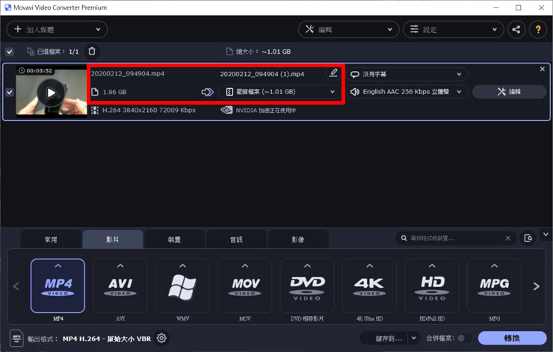
Task: Open the settings dropdown in top toolbar
Action: pos(454,30)
